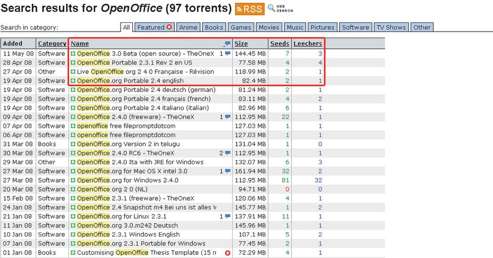Click the seeds value 22
This screenshot has height=258, width=493.
(x=286, y=117)
